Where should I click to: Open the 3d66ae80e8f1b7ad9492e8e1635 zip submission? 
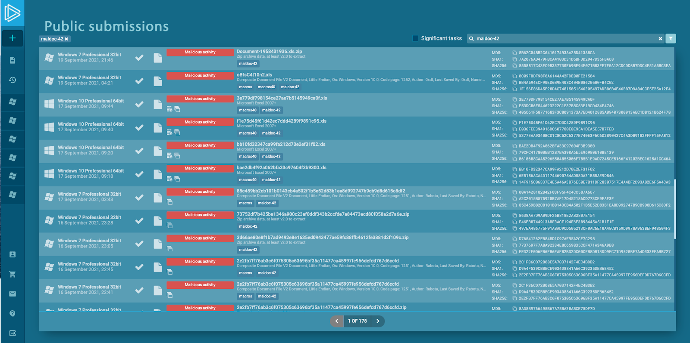coord(323,238)
